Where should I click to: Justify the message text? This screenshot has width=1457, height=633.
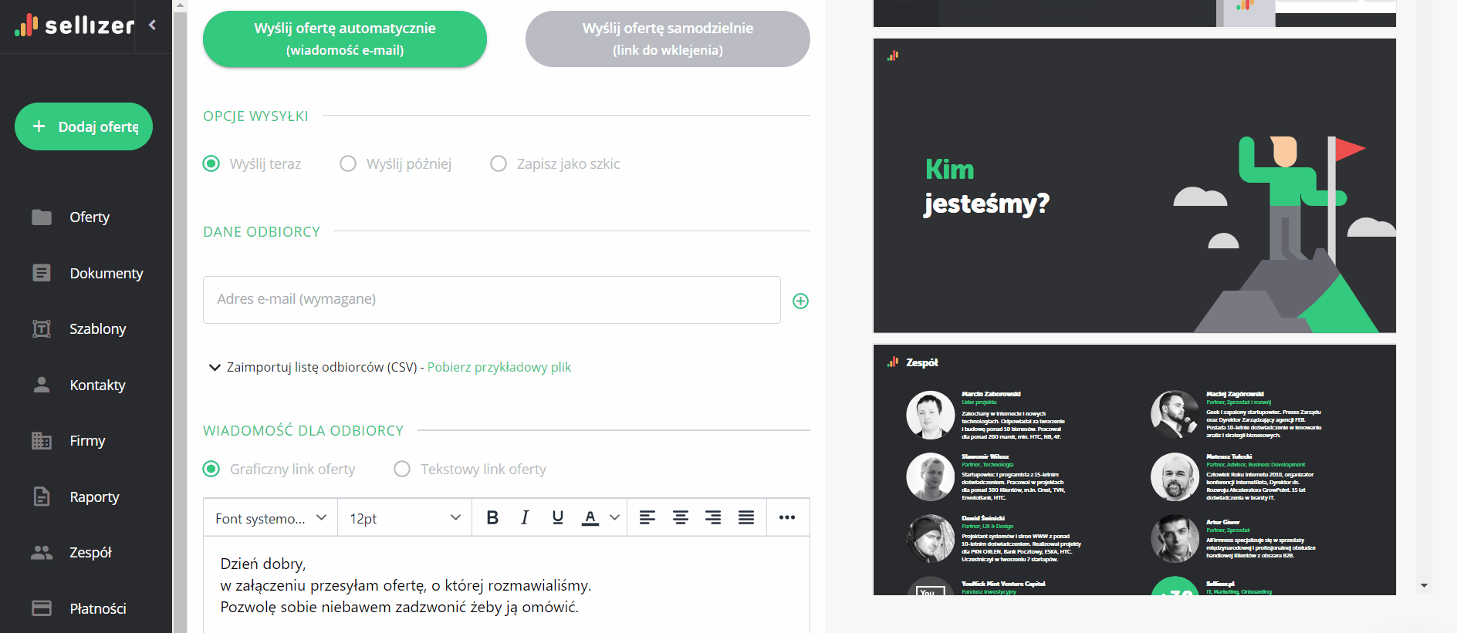tap(745, 518)
